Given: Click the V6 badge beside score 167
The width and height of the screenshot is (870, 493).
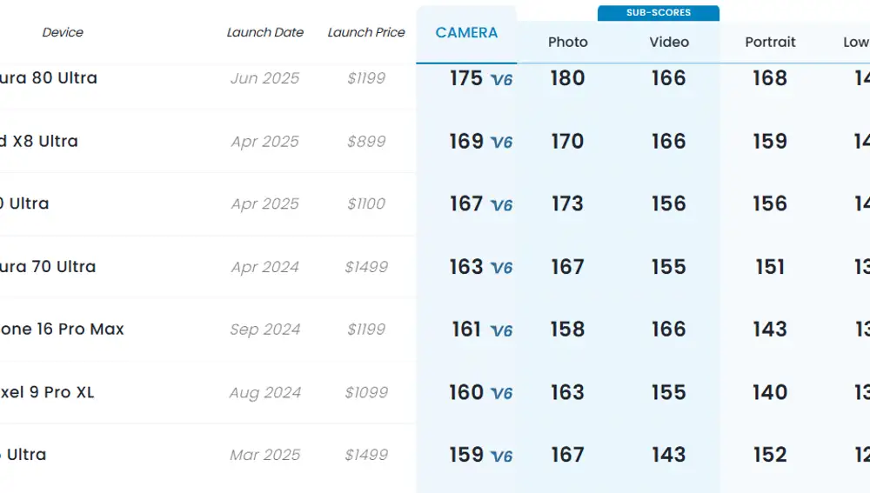Looking at the screenshot, I should tap(502, 205).
